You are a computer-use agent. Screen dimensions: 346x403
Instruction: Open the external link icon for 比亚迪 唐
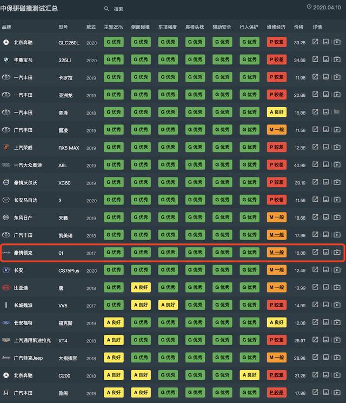315,287
